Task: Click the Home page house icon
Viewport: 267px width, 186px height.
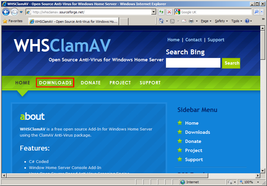Action: (162, 21)
